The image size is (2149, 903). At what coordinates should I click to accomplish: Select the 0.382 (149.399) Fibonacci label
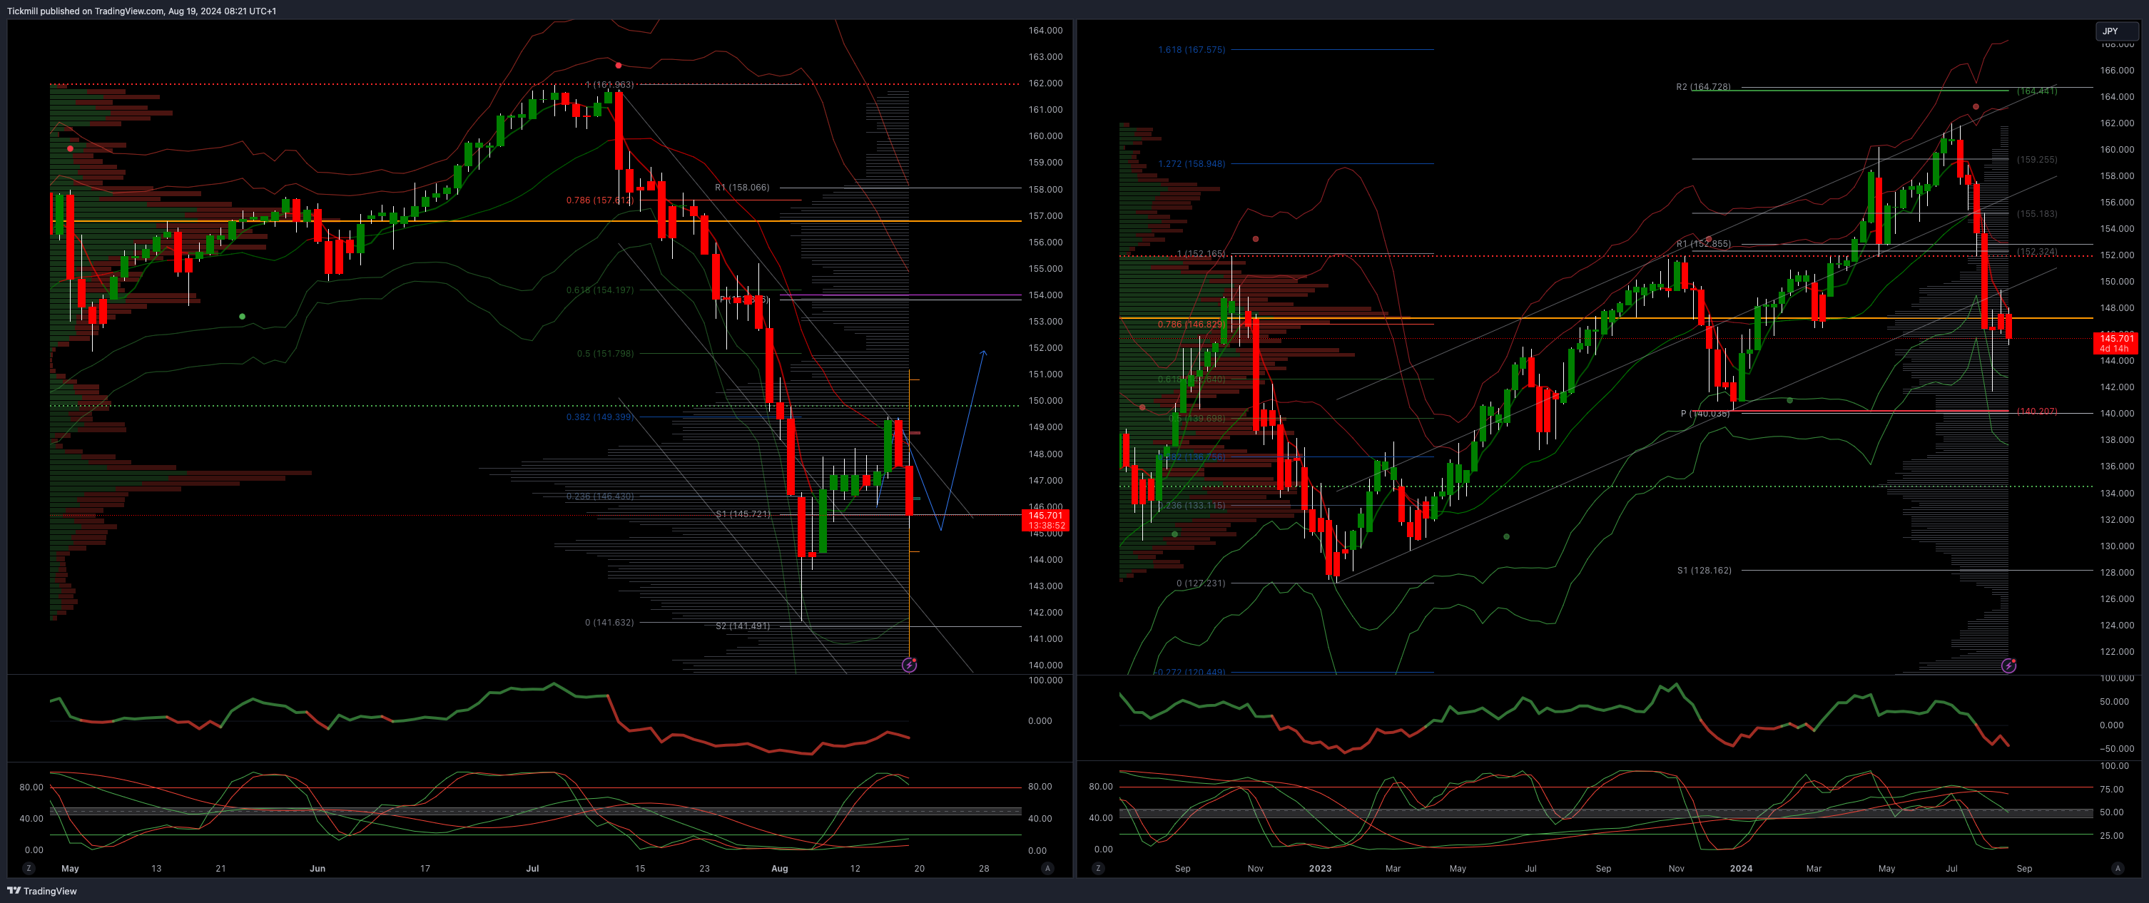point(599,417)
